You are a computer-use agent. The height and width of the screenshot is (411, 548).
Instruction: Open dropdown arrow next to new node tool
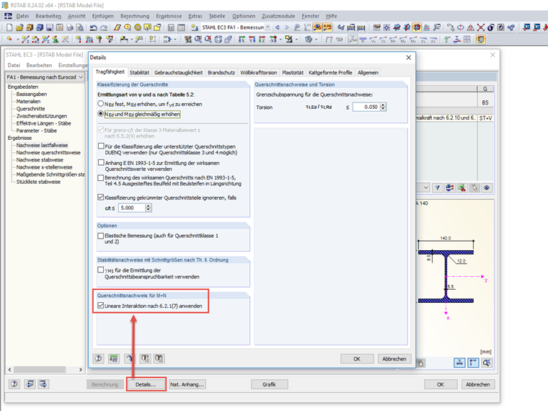(x=17, y=40)
